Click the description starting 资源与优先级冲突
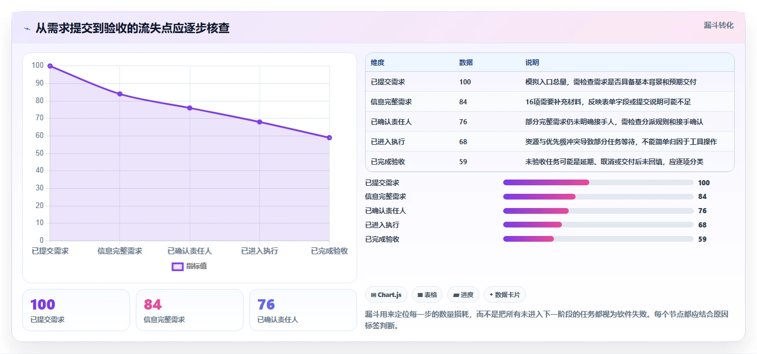757x354 pixels. pyautogui.click(x=621, y=142)
